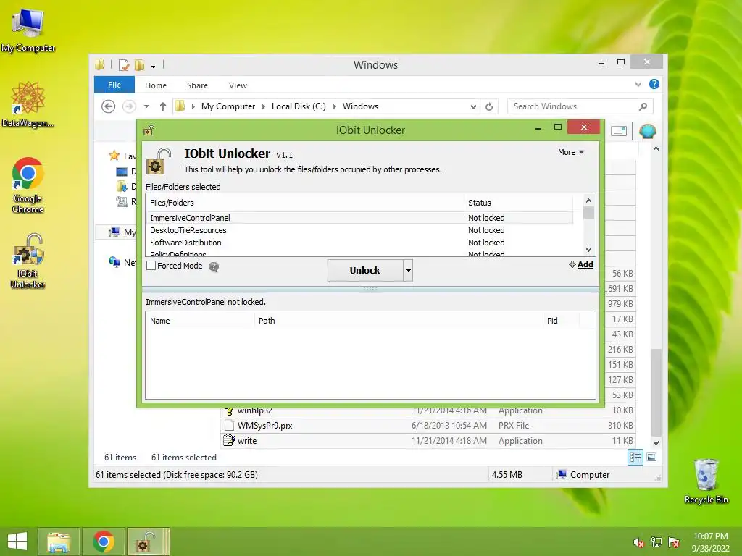742x556 pixels.
Task: Click File Explorer in the taskbar
Action: click(x=59, y=542)
